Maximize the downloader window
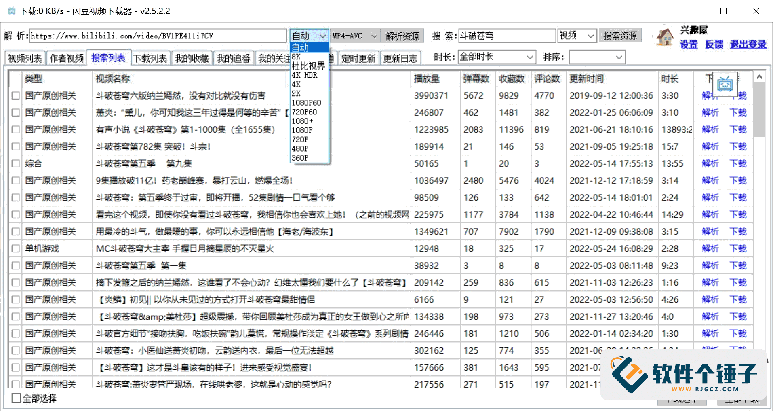This screenshot has height=411, width=773. [x=723, y=11]
